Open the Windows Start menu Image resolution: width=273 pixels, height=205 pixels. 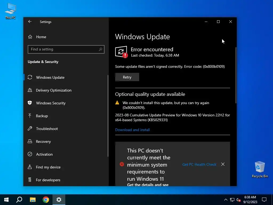(x=6, y=200)
